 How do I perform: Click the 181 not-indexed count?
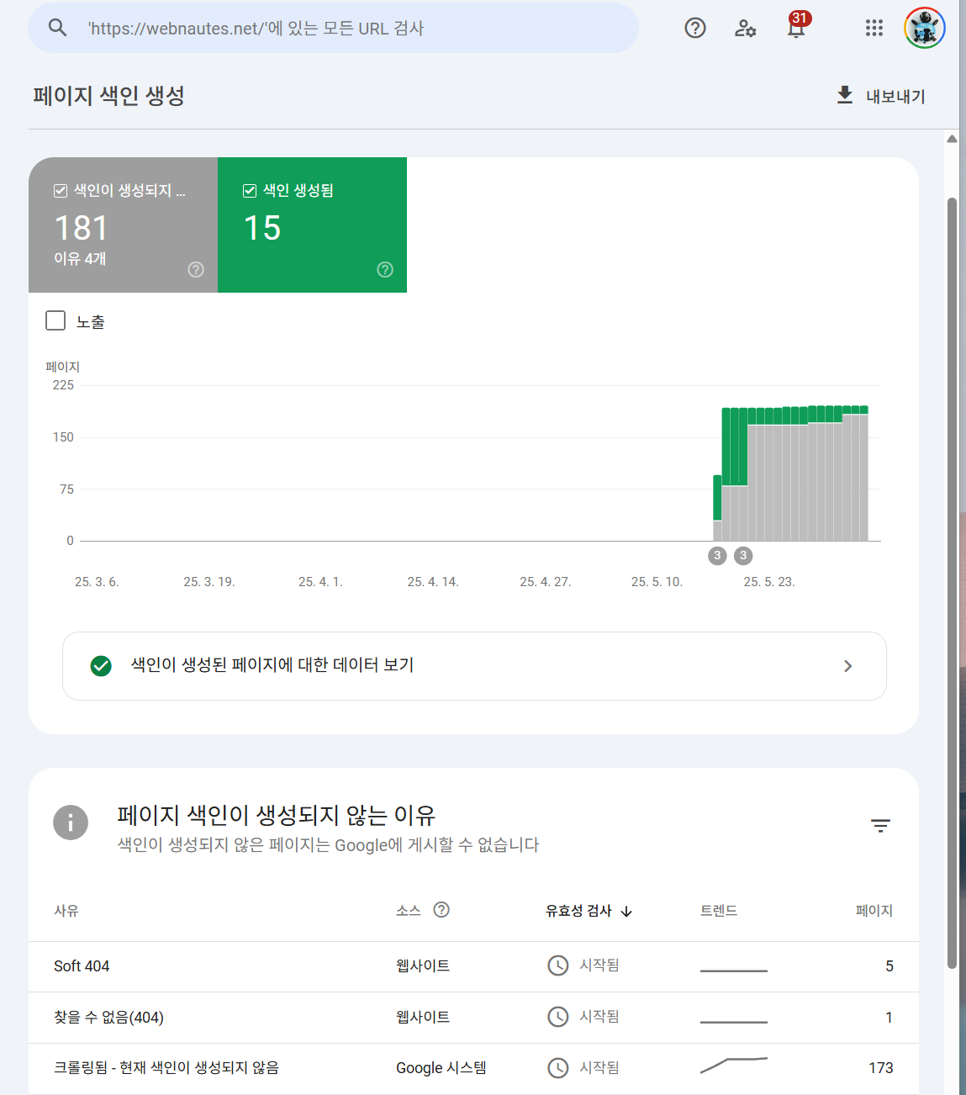tap(82, 228)
